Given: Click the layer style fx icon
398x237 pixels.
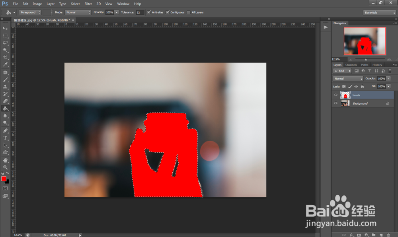Looking at the screenshot, I should tap(351, 235).
